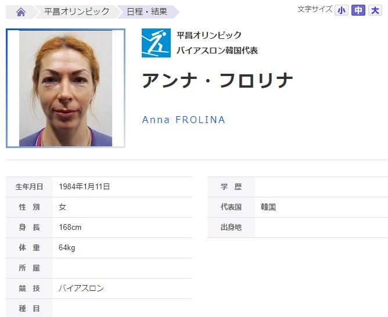Click the Anna FROLINA name link
The width and height of the screenshot is (388, 317).
[x=184, y=120]
